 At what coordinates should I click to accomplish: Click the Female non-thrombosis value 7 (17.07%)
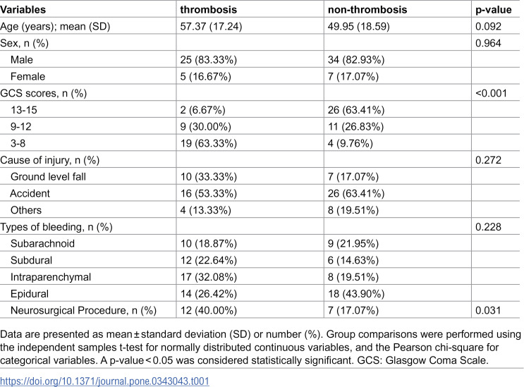[x=353, y=76]
